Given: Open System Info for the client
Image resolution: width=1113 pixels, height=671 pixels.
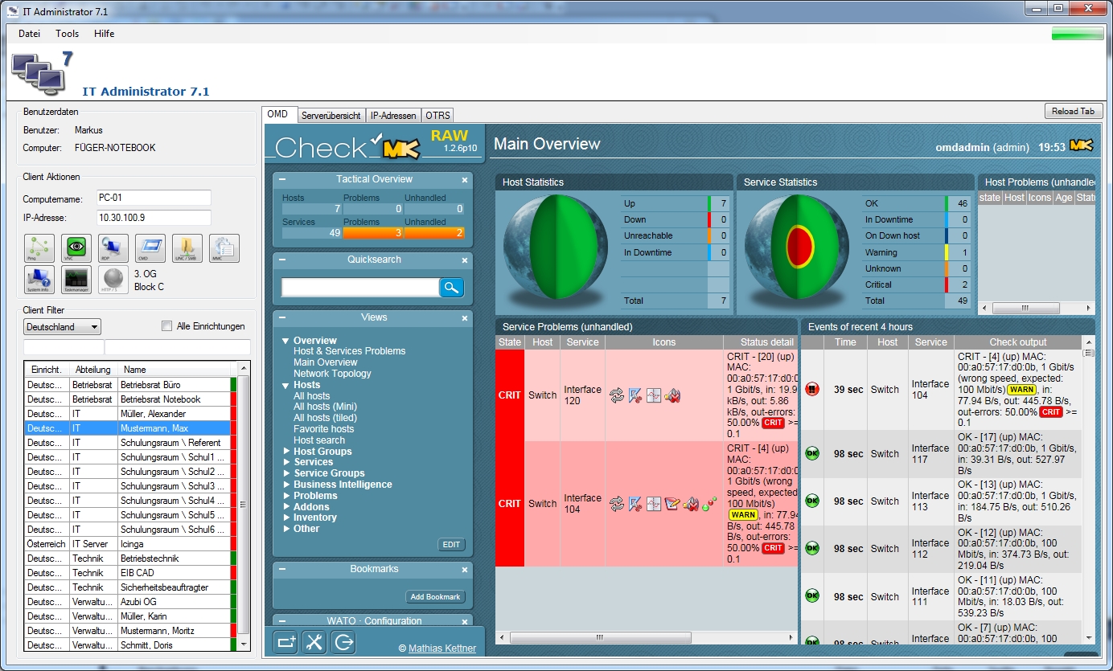Looking at the screenshot, I should 39,280.
